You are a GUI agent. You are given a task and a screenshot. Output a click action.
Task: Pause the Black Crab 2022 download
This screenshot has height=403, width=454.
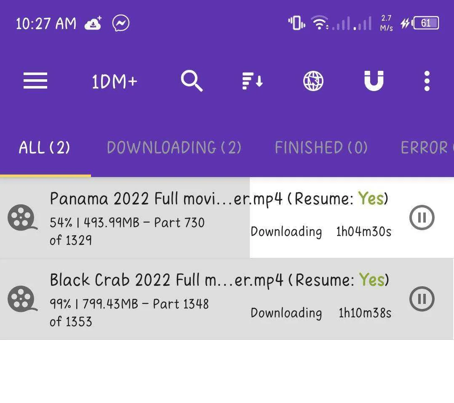click(x=422, y=299)
